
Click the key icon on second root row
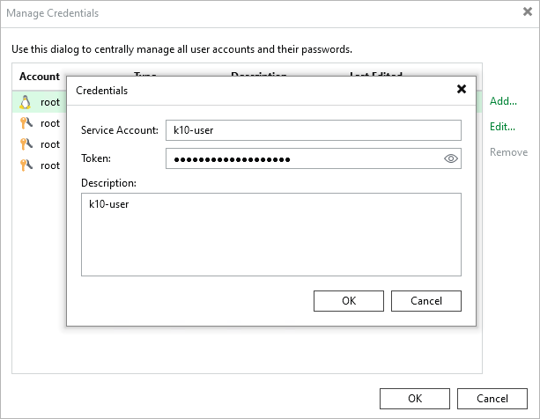(26, 123)
